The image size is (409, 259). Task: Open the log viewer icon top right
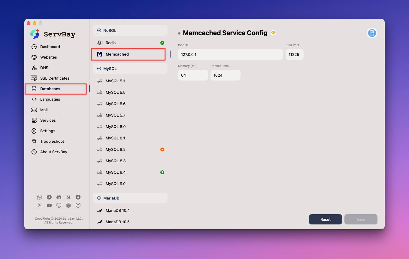tap(372, 33)
